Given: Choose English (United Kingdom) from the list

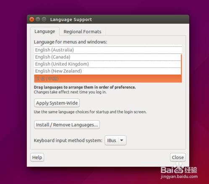Looking at the screenshot, I should click(x=107, y=64).
